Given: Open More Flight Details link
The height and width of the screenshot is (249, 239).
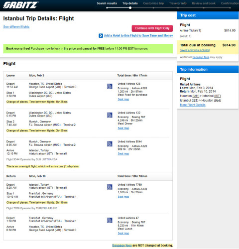Looking at the screenshot, I should (193, 105).
